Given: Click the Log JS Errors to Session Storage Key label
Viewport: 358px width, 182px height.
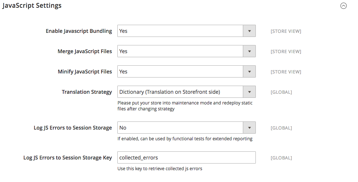Looking at the screenshot, I should (68, 157).
